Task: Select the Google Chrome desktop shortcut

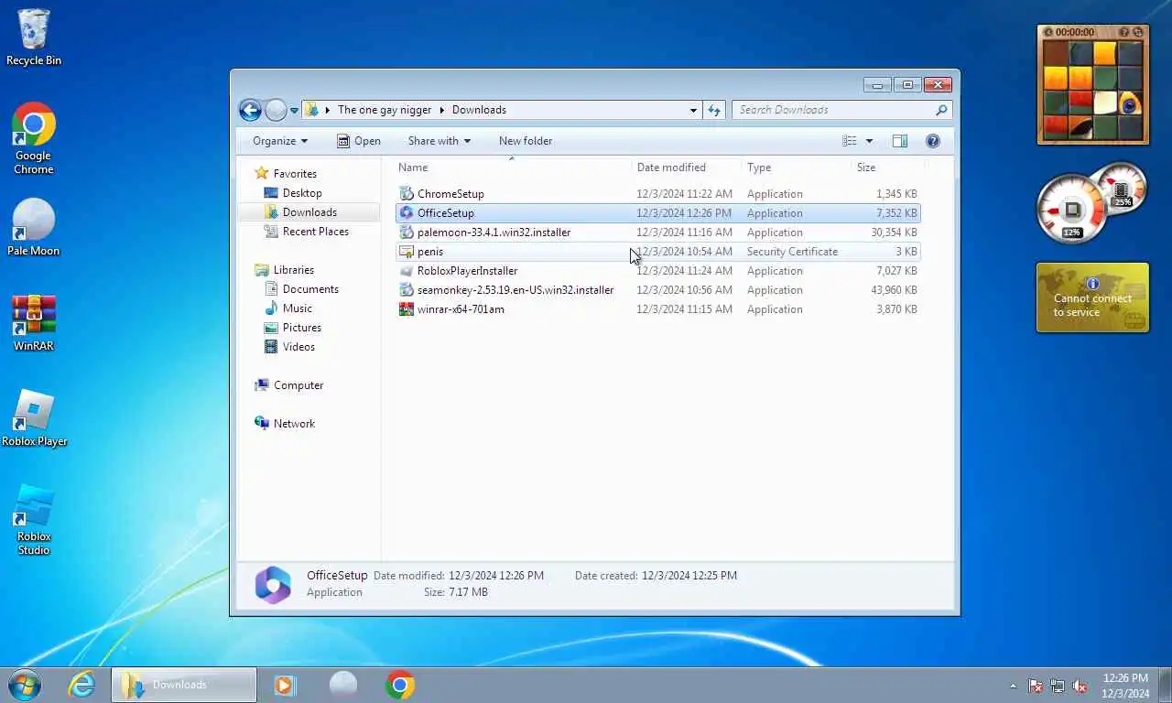Action: 34,138
